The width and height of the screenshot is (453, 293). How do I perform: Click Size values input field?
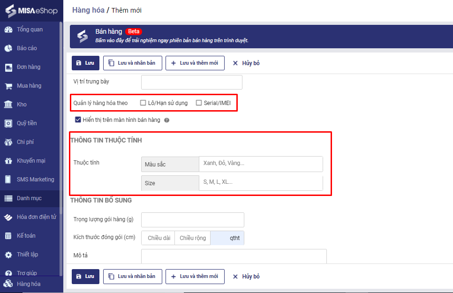(x=261, y=183)
